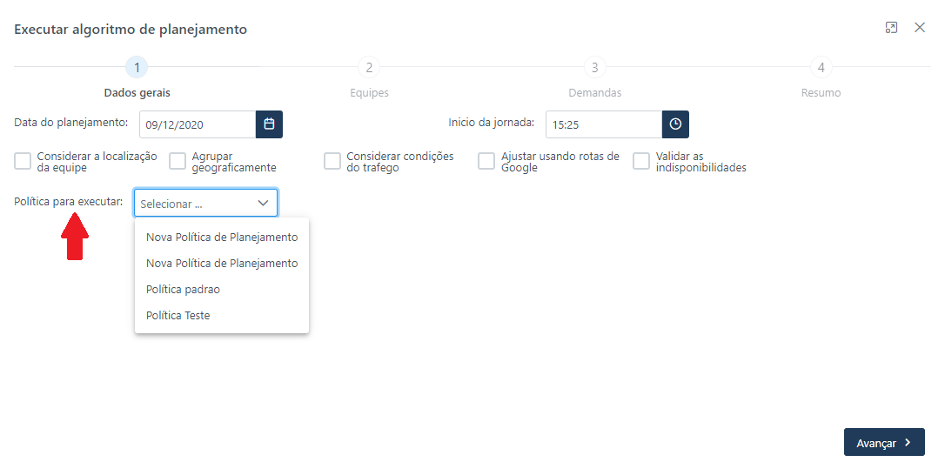
Task: Go to step 1 circle Dados gerais
Action: [137, 68]
